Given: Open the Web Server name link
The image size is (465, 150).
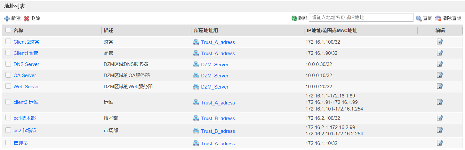Looking at the screenshot, I should point(26,87).
